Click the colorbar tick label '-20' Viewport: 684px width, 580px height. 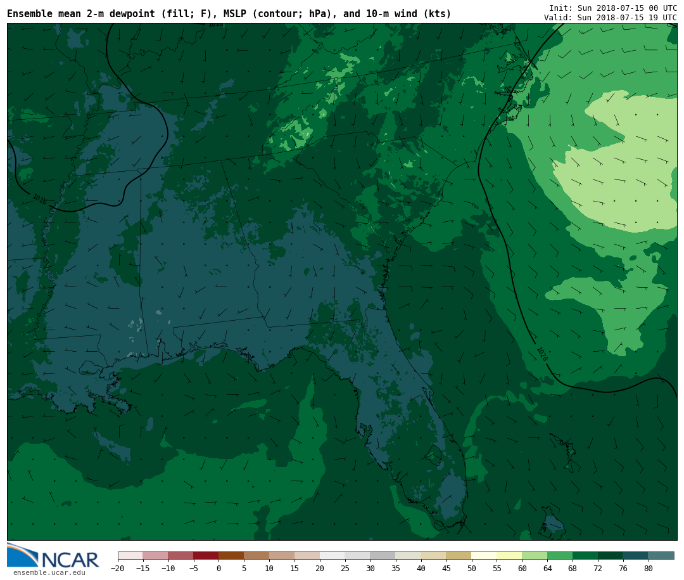click(x=118, y=569)
